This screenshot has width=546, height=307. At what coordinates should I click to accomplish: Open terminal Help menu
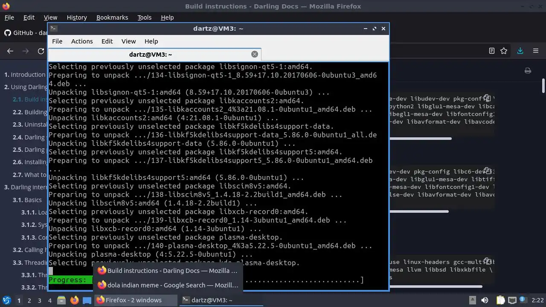pos(151,41)
